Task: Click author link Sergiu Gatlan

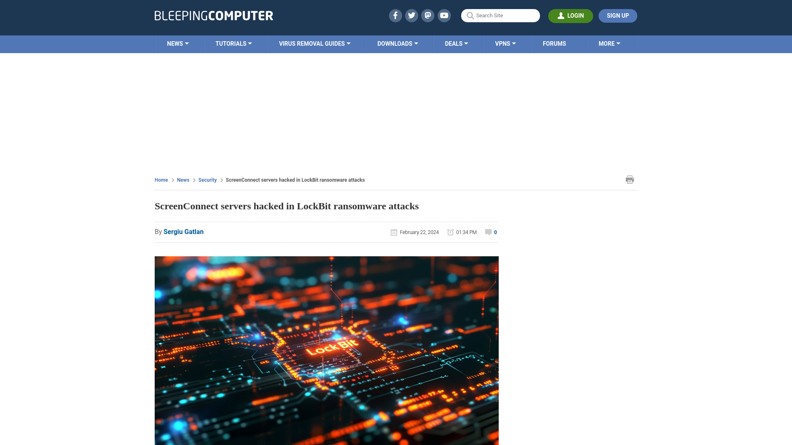Action: pyautogui.click(x=183, y=232)
